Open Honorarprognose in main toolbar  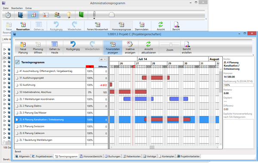[x=121, y=26]
